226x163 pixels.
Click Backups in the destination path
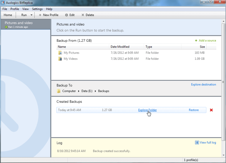click(104, 91)
